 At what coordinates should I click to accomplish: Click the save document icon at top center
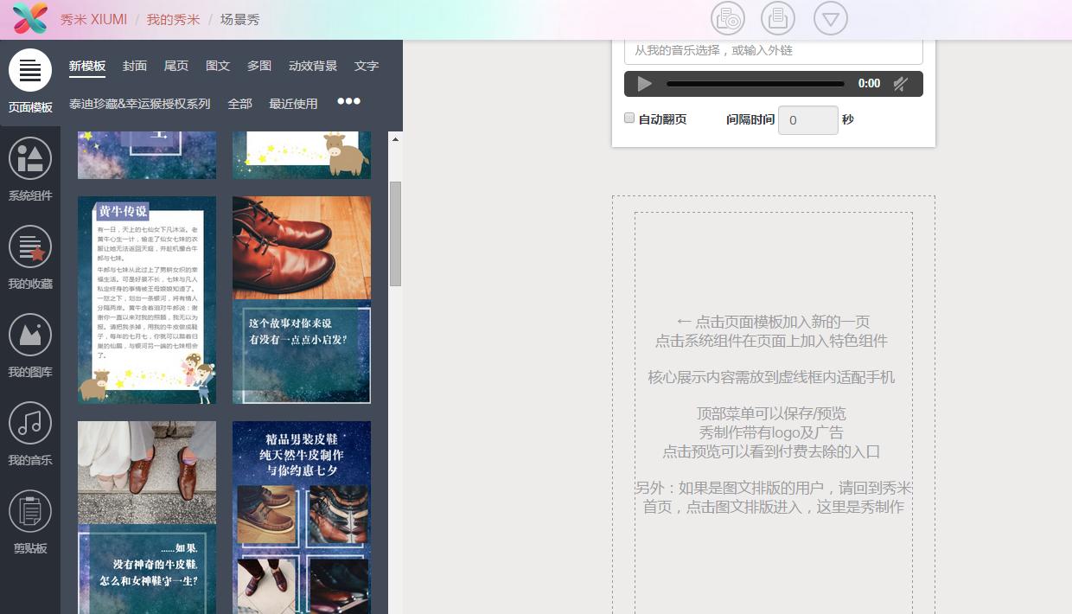(726, 17)
